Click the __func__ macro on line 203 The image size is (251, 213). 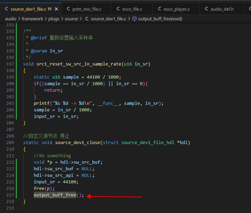point(108,103)
